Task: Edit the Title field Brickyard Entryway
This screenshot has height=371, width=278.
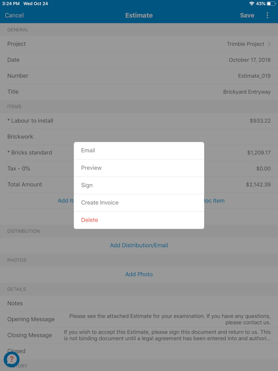Action: tap(139, 92)
